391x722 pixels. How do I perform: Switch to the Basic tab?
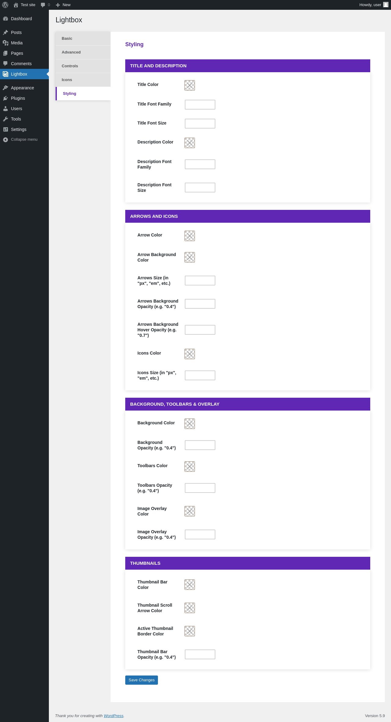coord(83,39)
